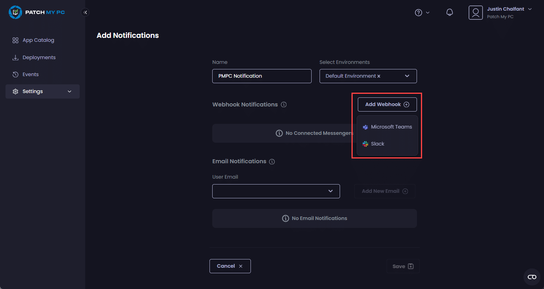Expand the Justin Chalfant account menu
This screenshot has width=544, height=289.
click(530, 9)
